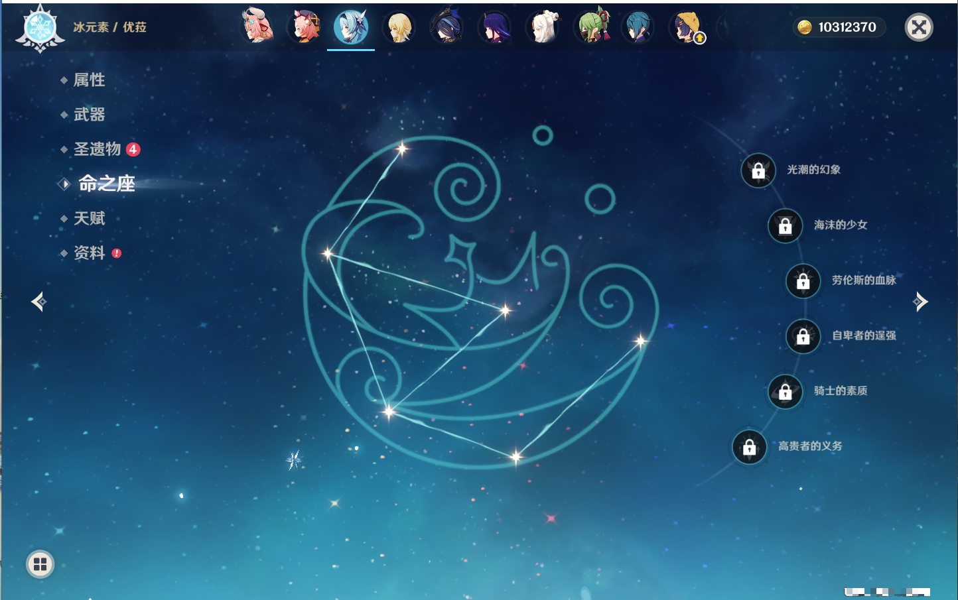Viewport: 958px width, 600px height.
Task: Click the 劳伦斯的血脉 label
Action: pos(864,280)
